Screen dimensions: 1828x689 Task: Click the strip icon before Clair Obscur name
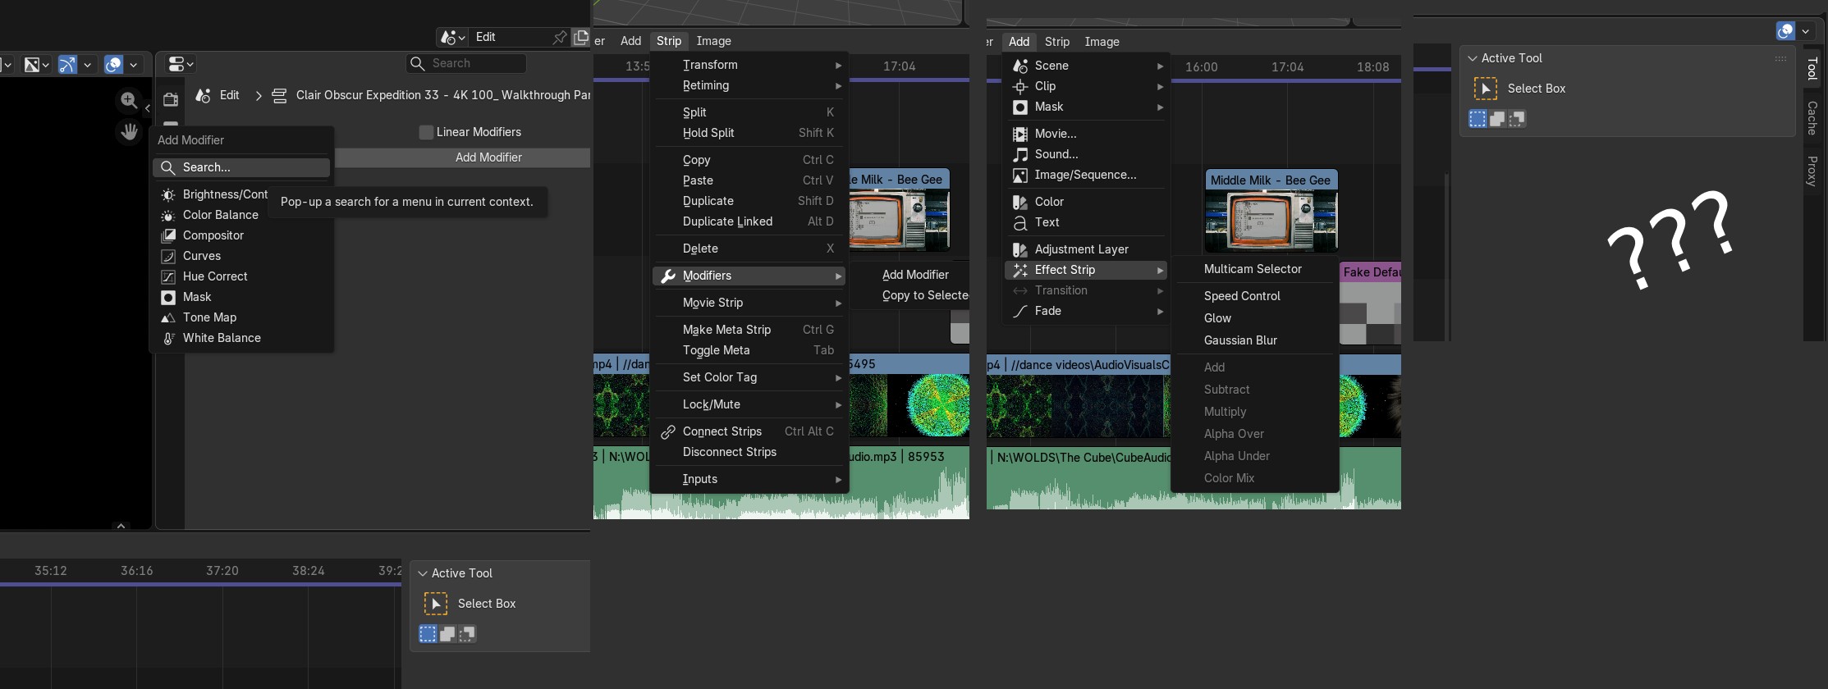[x=279, y=95]
